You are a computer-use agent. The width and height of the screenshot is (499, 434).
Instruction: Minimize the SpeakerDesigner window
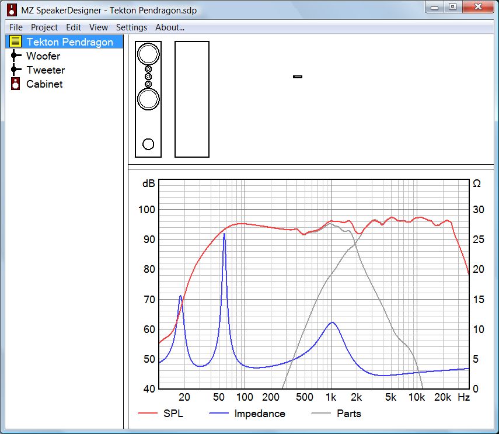[435, 7]
